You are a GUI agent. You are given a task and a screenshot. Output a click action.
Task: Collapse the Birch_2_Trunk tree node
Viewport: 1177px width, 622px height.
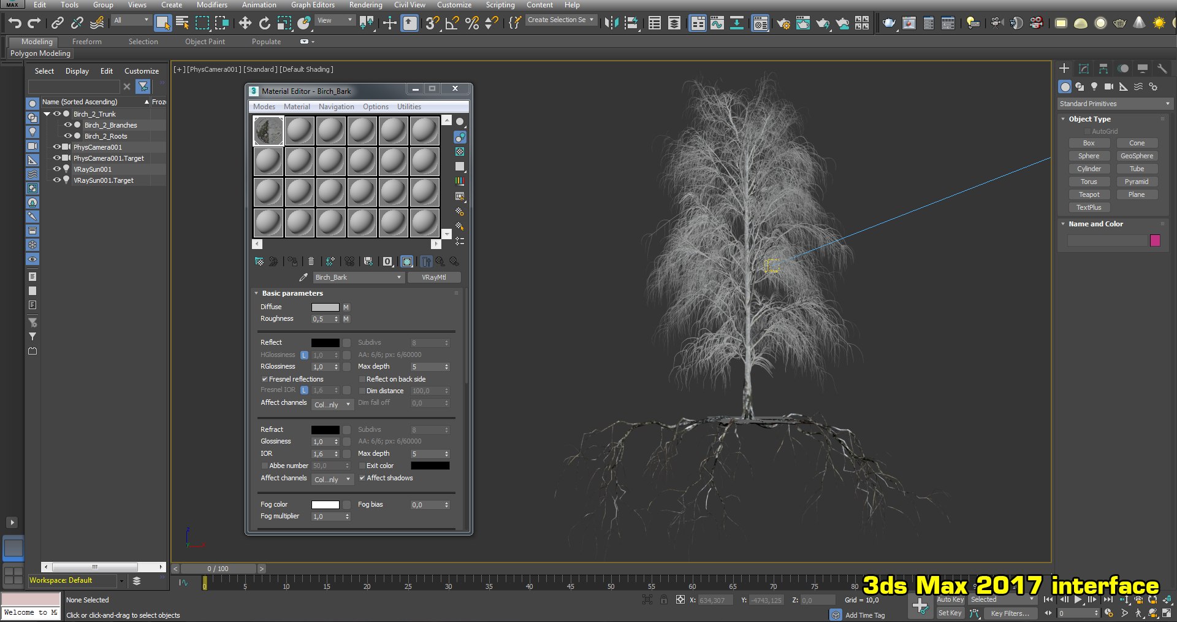(47, 114)
